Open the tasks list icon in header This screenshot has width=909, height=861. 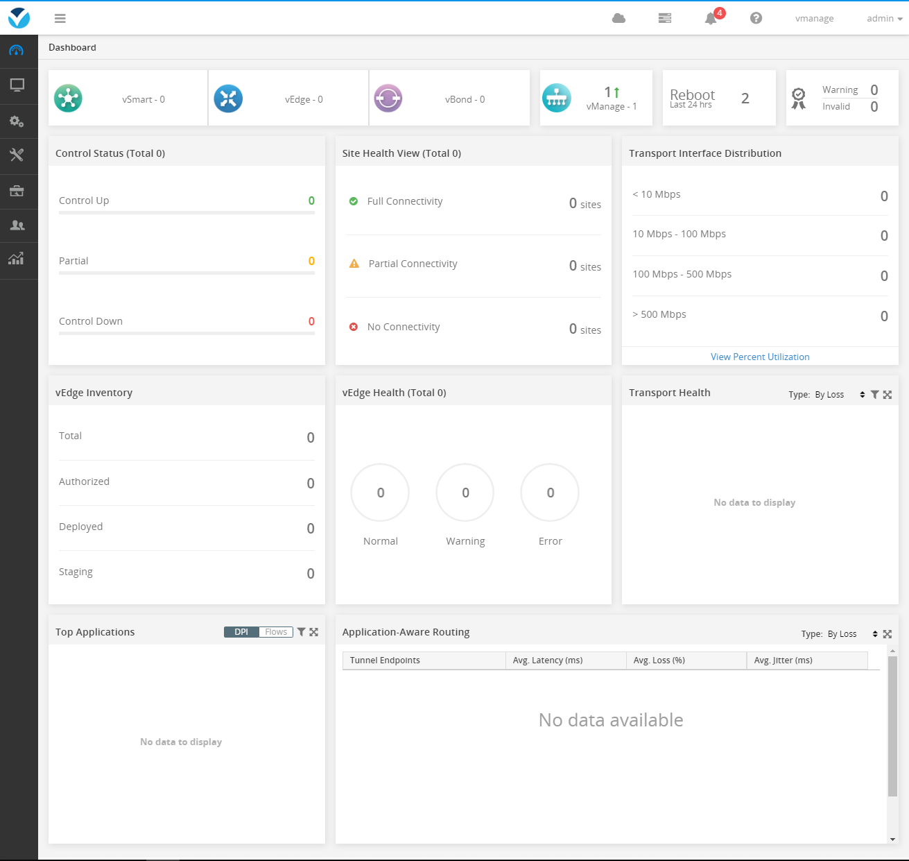[665, 18]
